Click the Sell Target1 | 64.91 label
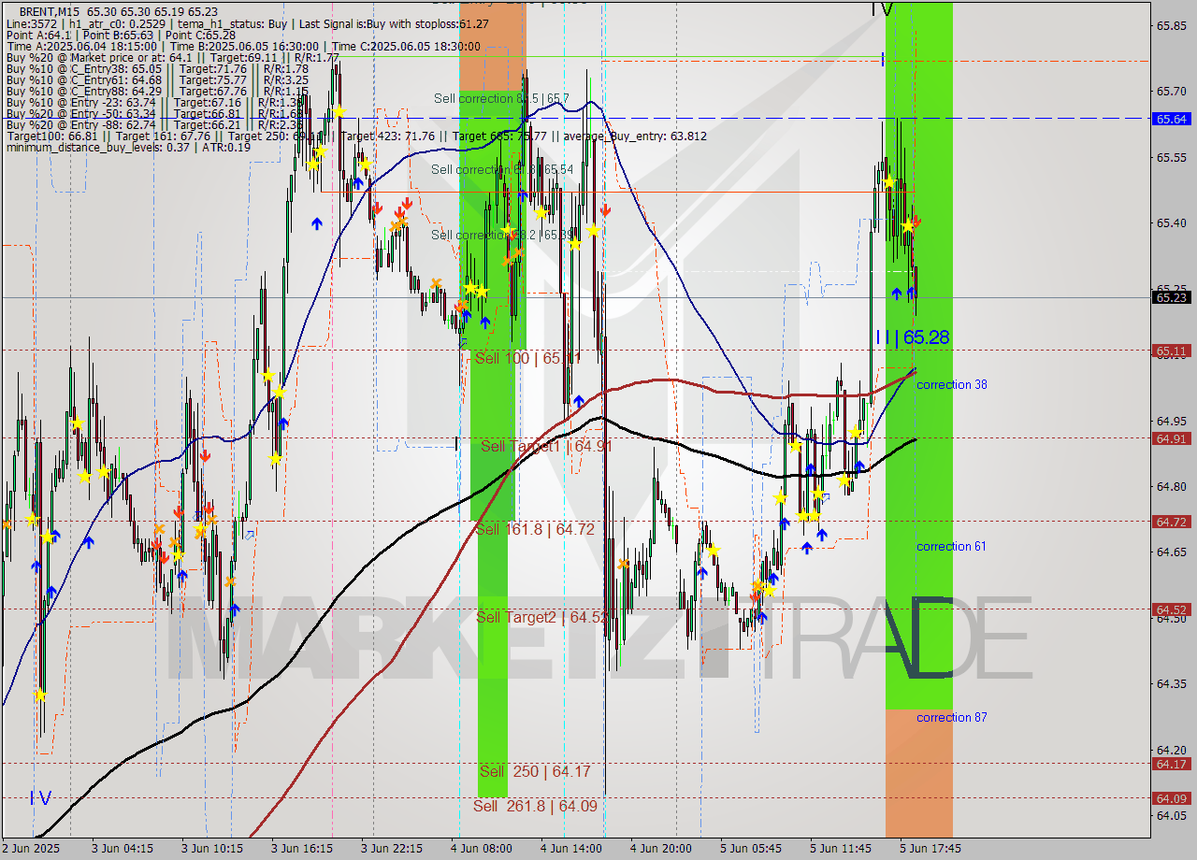Image resolution: width=1197 pixels, height=860 pixels. click(544, 445)
